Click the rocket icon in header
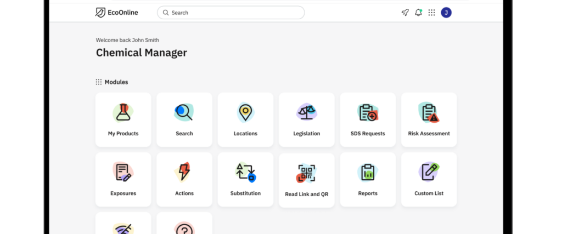The height and width of the screenshot is (234, 562). [x=405, y=13]
